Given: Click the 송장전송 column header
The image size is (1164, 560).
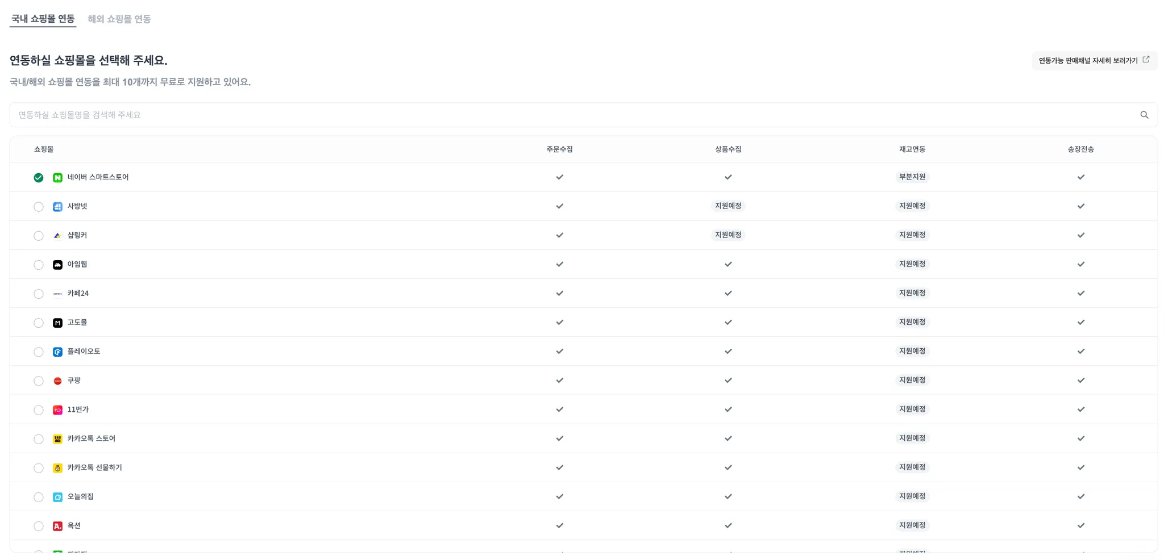Looking at the screenshot, I should point(1081,149).
